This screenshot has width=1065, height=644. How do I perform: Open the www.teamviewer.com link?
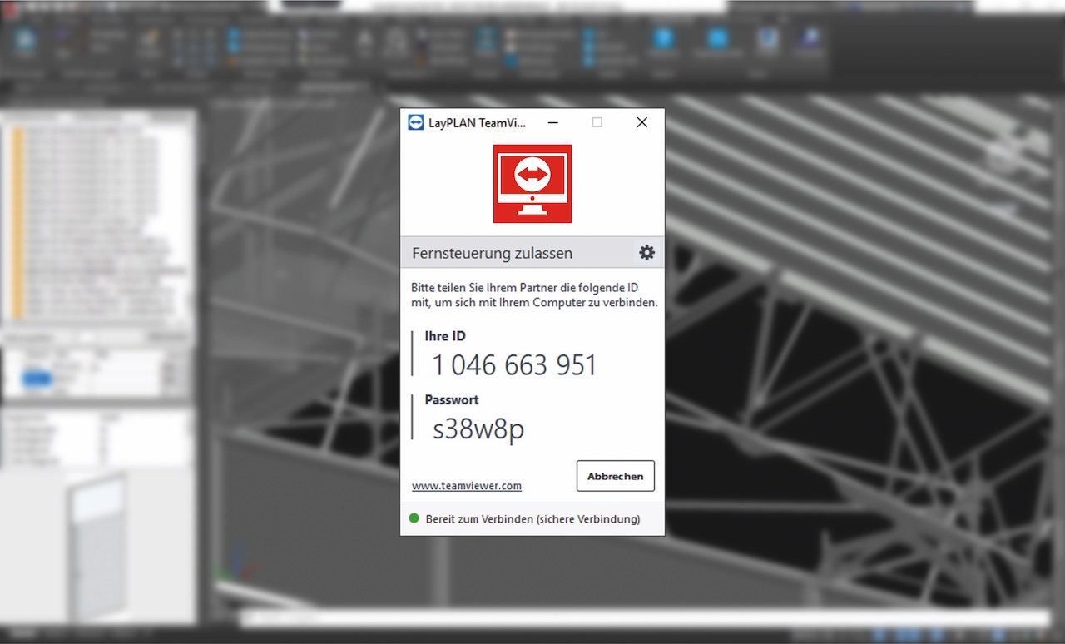click(x=466, y=486)
